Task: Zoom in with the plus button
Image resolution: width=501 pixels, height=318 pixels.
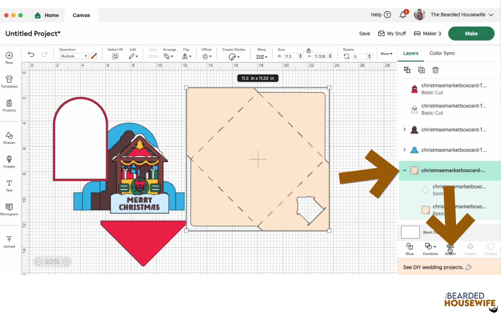Action: (x=66, y=262)
